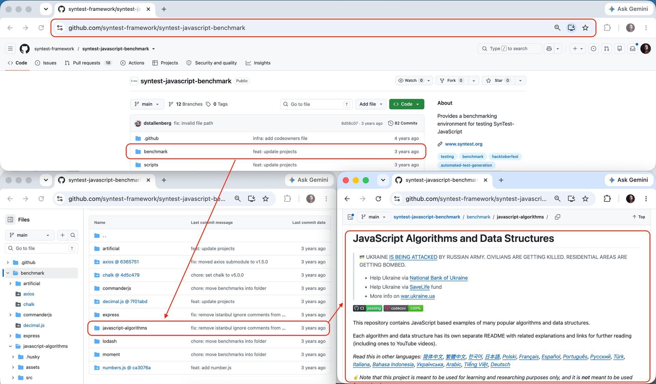Screen dimensions: 656x384
Task: Collapse the benchmark folder in file tree
Action: point(8,273)
